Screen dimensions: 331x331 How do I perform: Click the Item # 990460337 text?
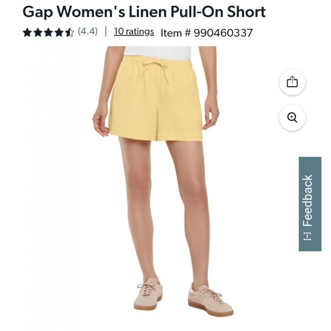coord(206,33)
